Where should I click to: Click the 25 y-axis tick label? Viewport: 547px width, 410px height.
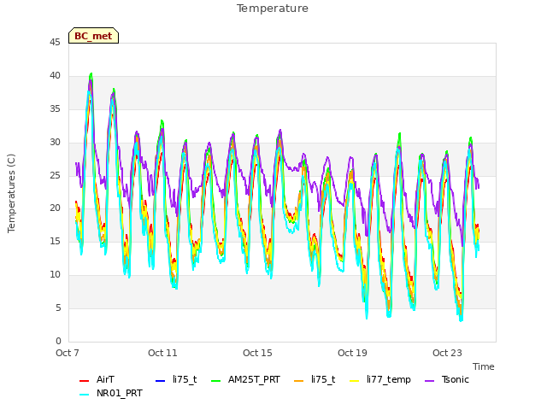click(x=55, y=175)
